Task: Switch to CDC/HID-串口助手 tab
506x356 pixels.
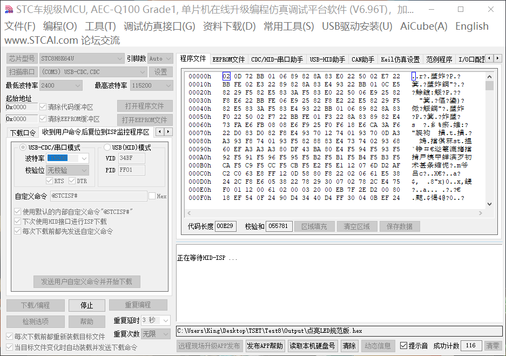Action: [x=277, y=59]
